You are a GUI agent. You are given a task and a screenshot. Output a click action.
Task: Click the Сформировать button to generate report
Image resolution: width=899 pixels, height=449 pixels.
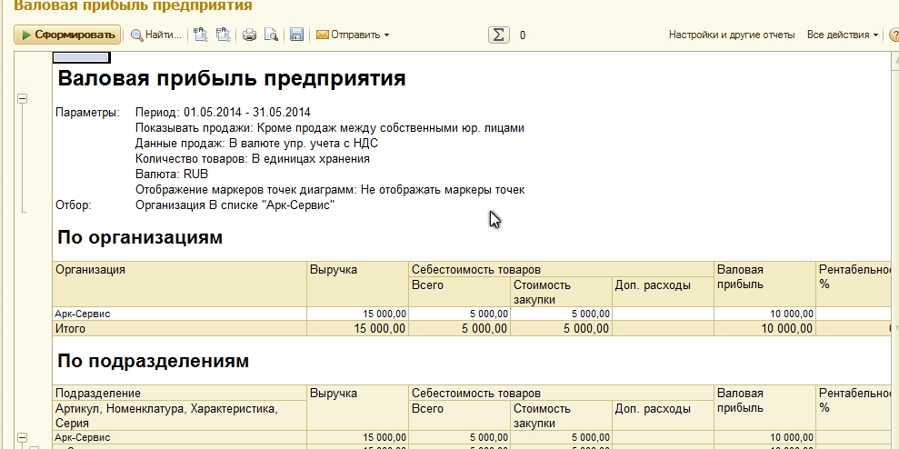[66, 35]
